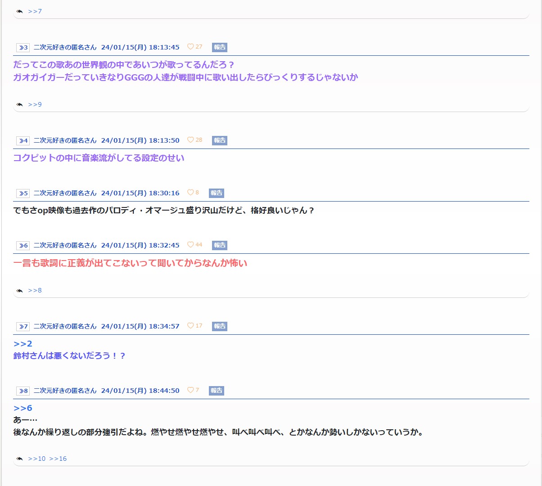Viewport: 542px width, 486px height.
Task: Click like count 28 on post 4
Action: [199, 140]
